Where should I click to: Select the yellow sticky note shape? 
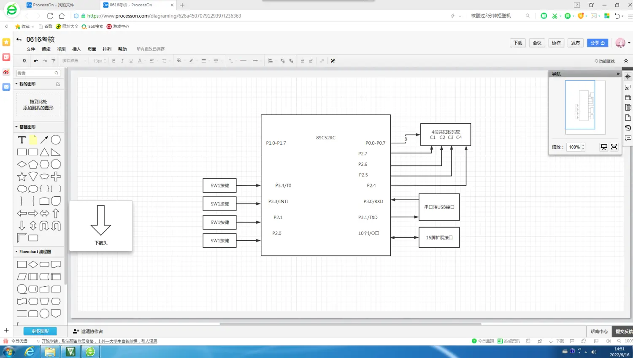pyautogui.click(x=33, y=140)
